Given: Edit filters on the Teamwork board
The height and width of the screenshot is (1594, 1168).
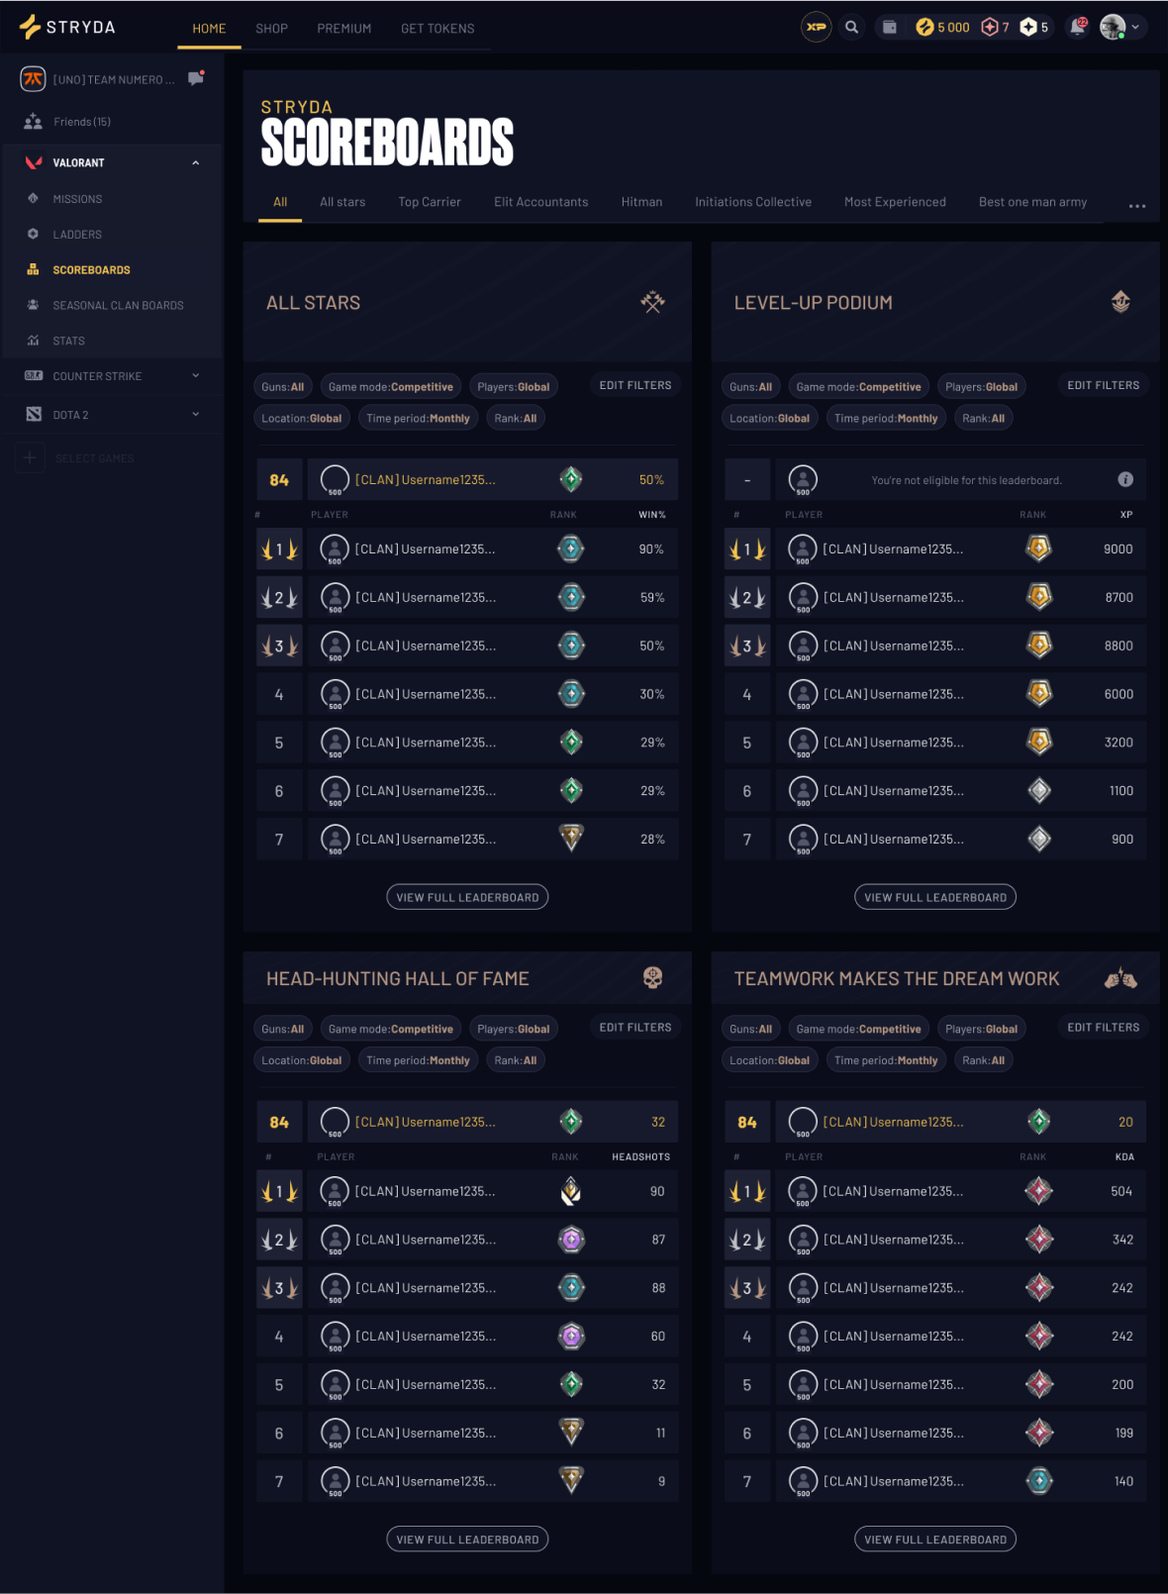Looking at the screenshot, I should (x=1104, y=1028).
